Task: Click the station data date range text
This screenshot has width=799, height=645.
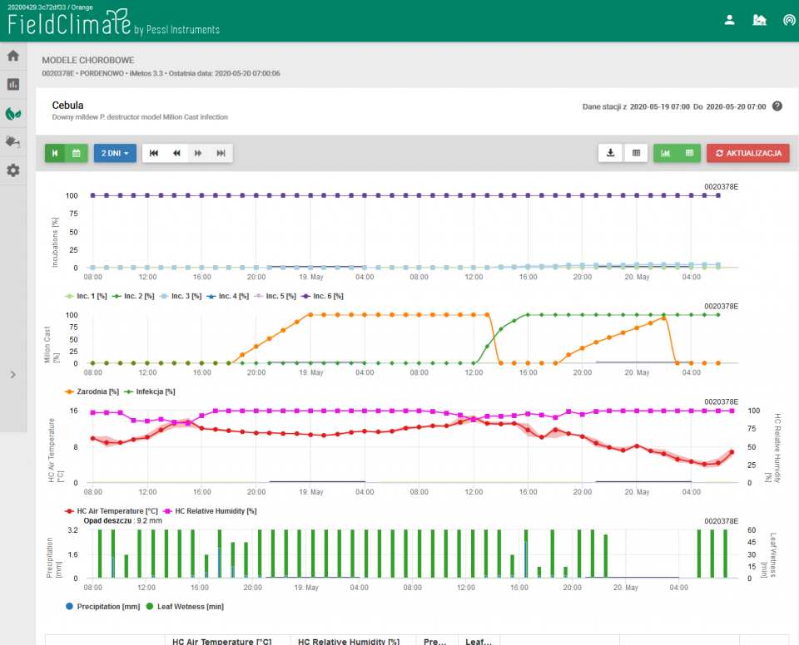Action: pyautogui.click(x=674, y=107)
